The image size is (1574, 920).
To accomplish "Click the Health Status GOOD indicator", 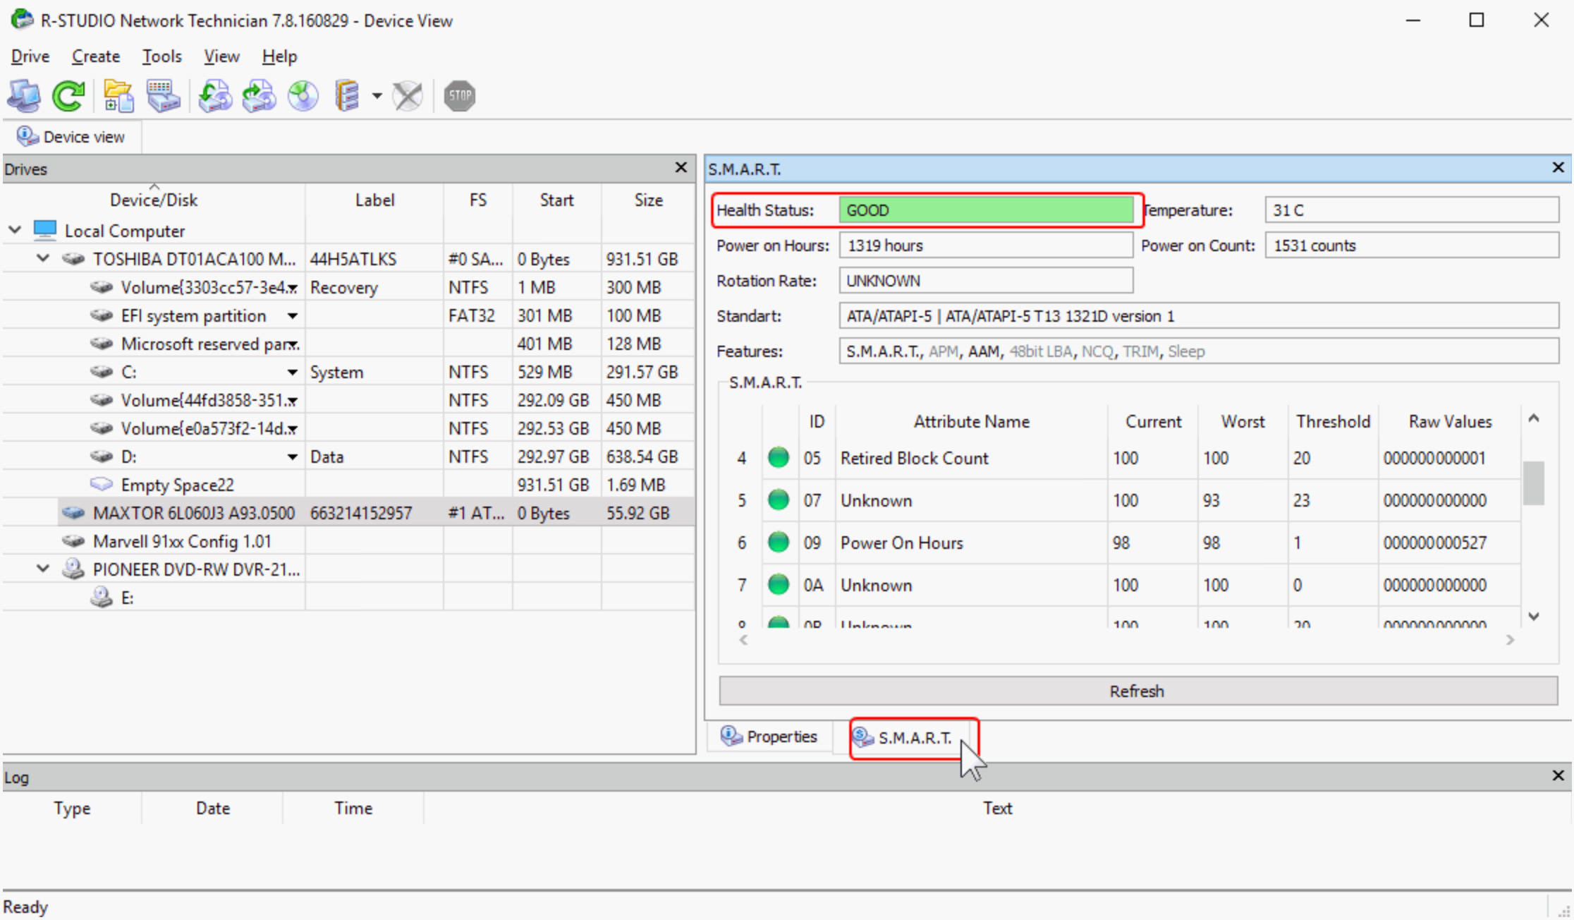I will click(x=985, y=210).
